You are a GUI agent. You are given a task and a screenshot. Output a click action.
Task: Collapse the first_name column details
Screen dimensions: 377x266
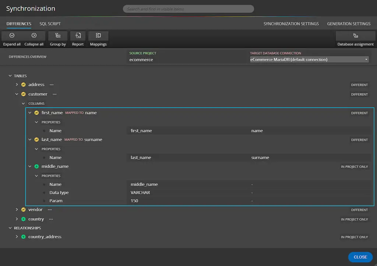point(30,113)
